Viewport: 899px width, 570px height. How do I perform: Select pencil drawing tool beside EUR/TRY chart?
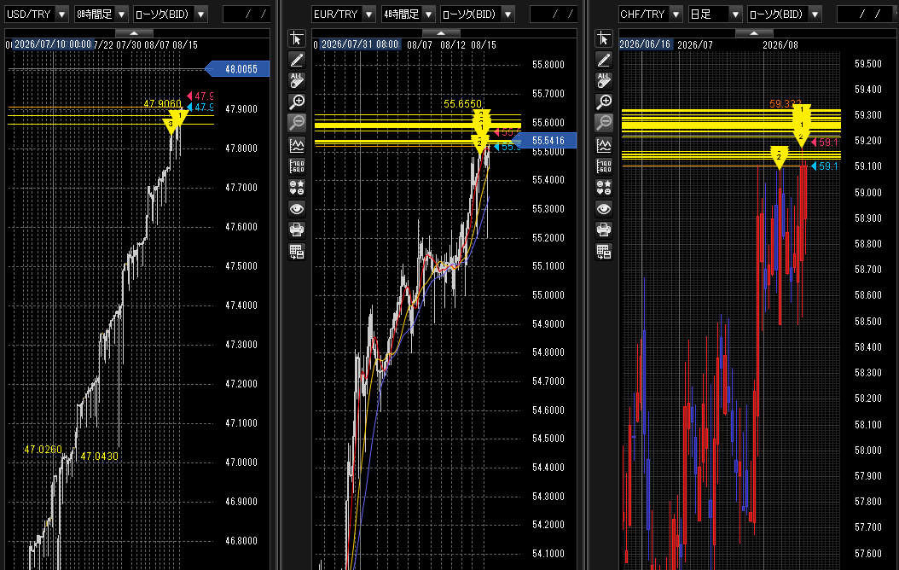point(297,60)
